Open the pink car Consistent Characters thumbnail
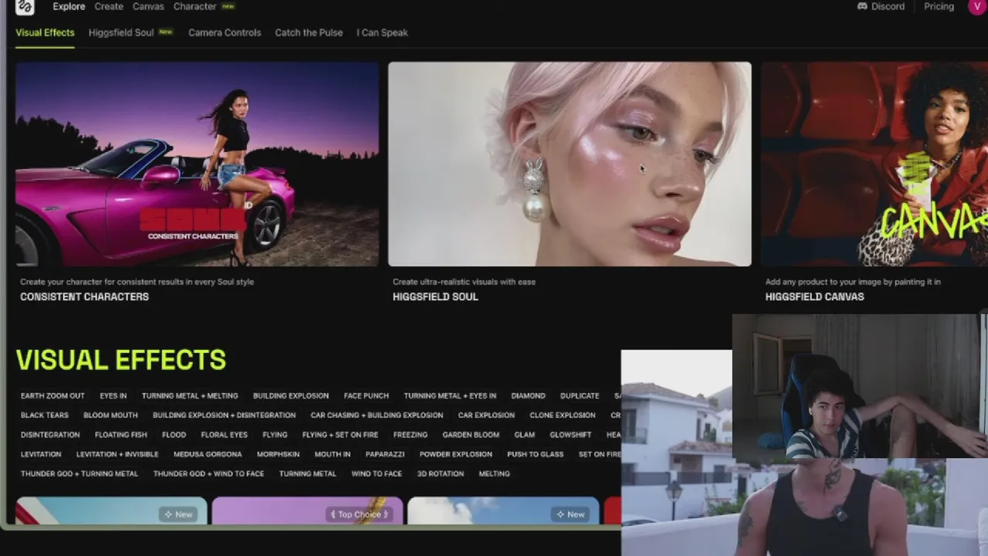988x556 pixels. pos(197,164)
